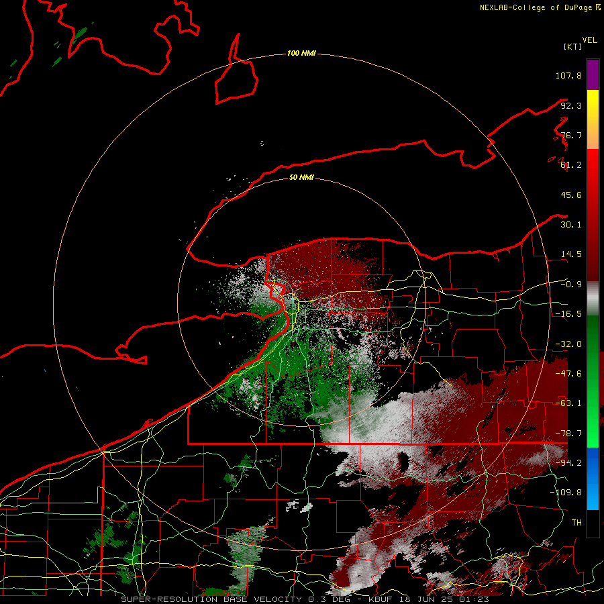Select the -78.7 scale value
Viewport: 604px width, 604px height.
[568, 434]
